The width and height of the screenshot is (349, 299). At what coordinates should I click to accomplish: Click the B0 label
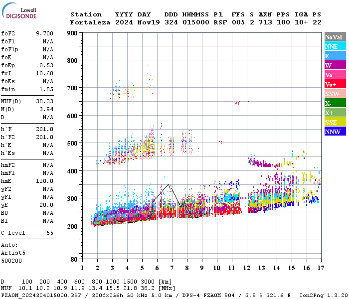click(4, 213)
